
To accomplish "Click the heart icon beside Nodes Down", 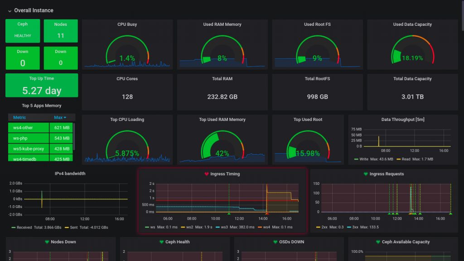I will tap(47, 242).
